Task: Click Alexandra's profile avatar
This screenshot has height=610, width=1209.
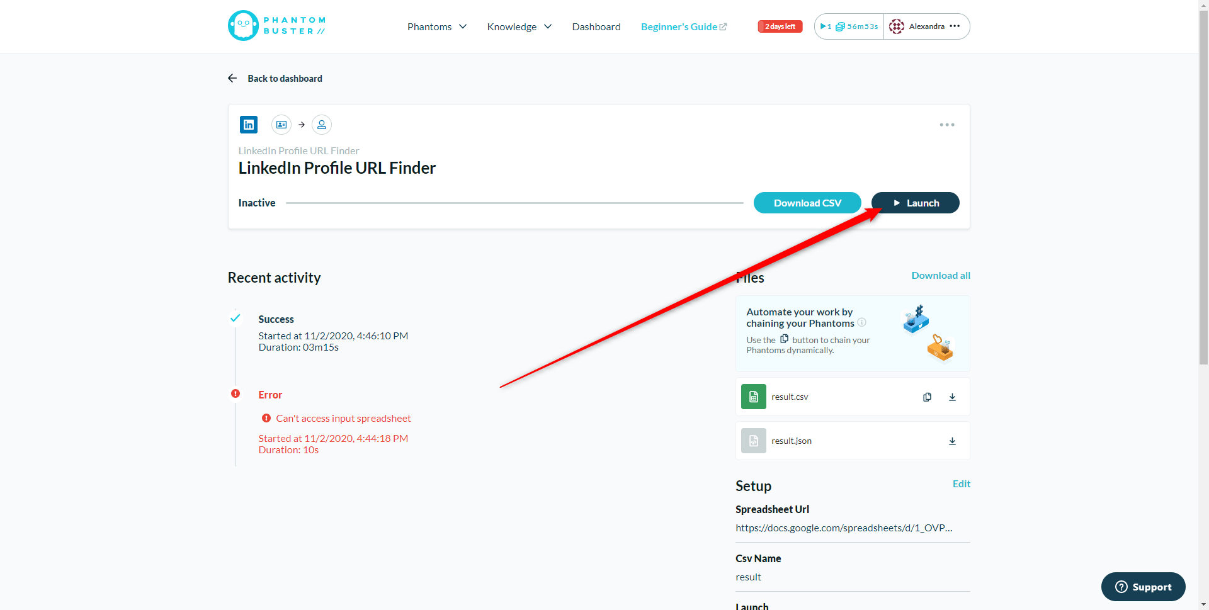Action: (x=896, y=26)
